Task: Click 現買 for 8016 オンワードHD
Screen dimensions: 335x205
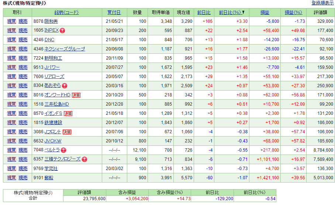Action: (11, 95)
